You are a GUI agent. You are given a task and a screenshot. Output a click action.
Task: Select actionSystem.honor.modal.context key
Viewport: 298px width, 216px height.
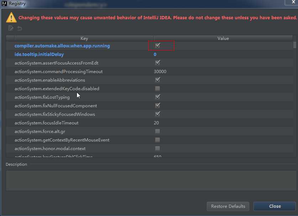click(50, 149)
